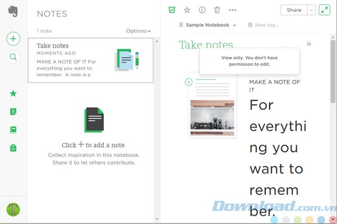
Task: Click the NOTES header text
Action: tap(52, 14)
